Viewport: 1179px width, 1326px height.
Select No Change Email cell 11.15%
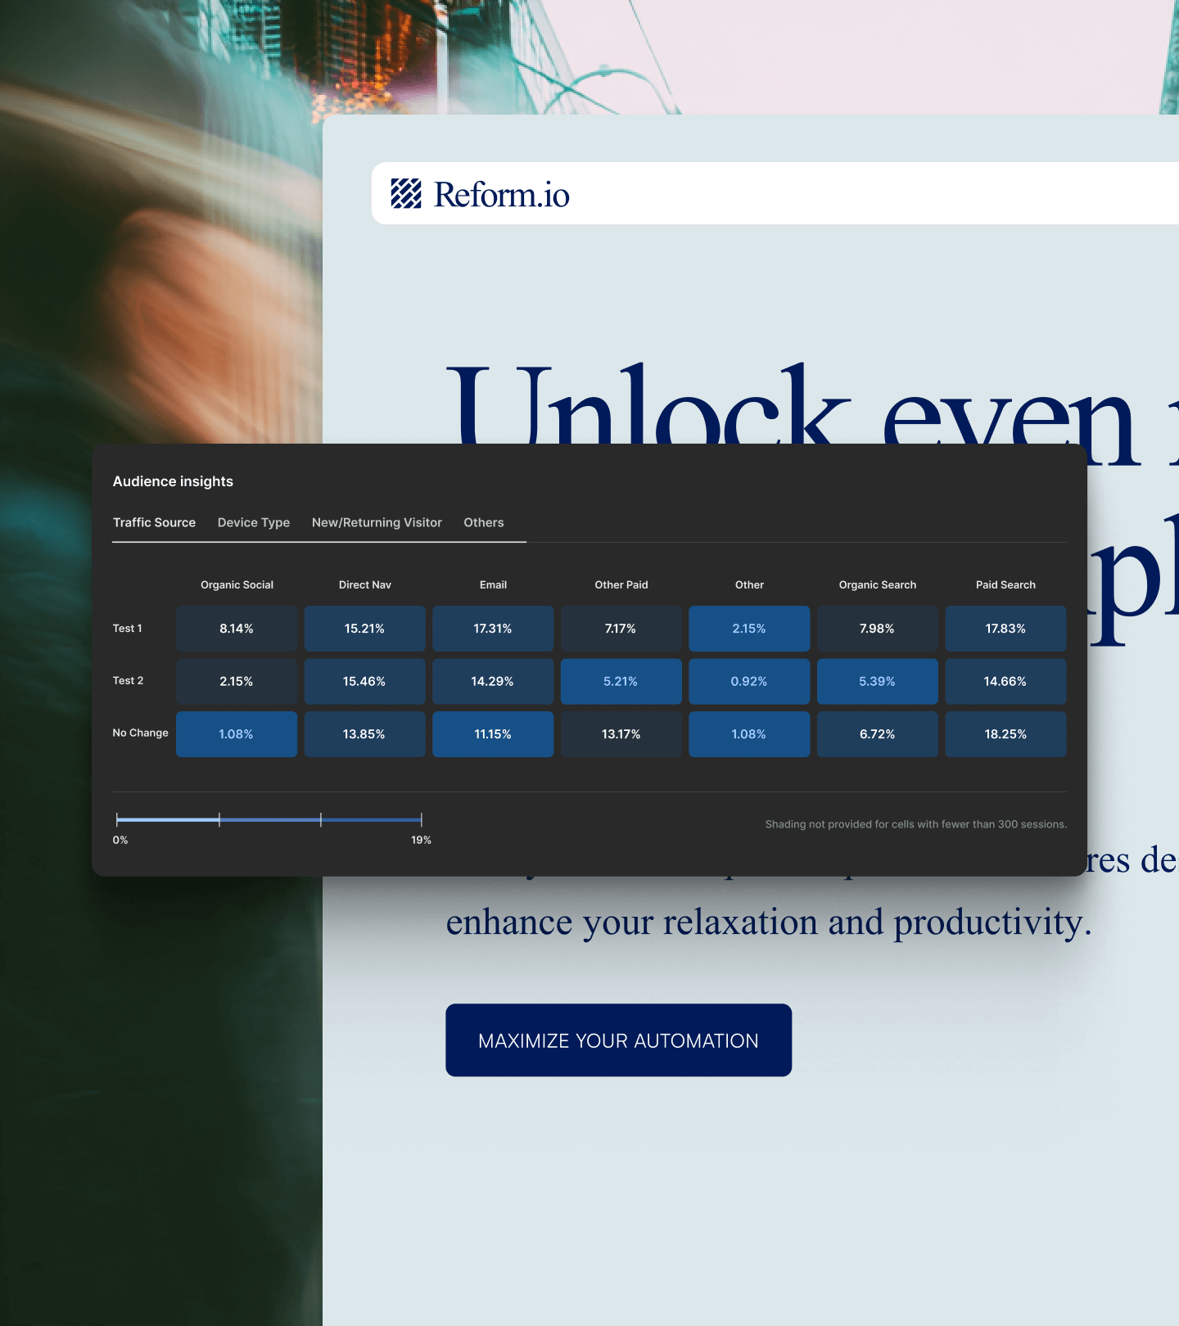click(493, 734)
